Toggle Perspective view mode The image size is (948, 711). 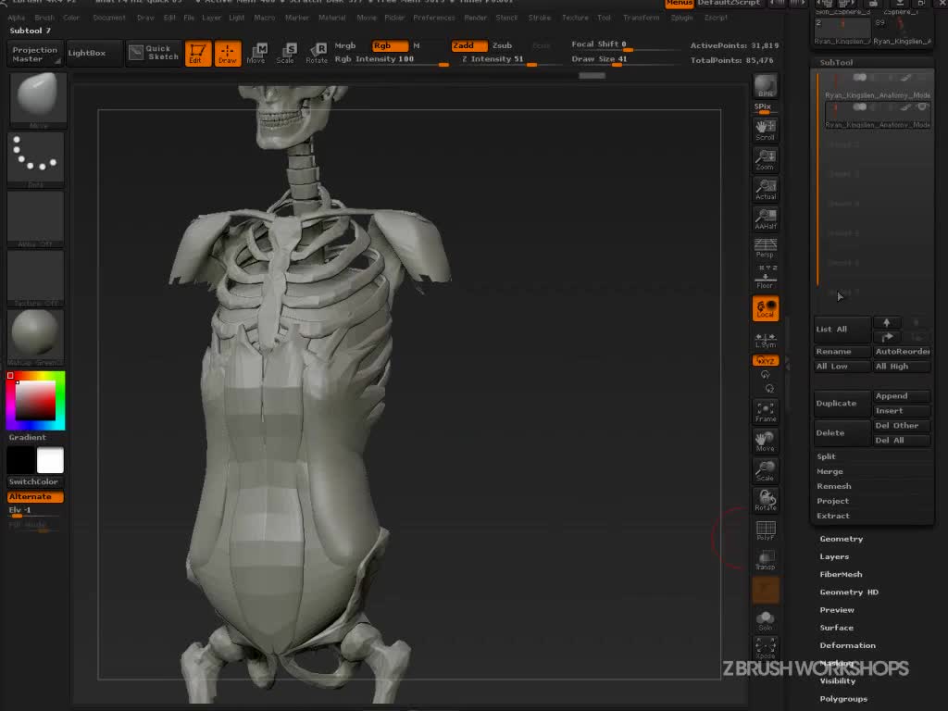(x=766, y=247)
